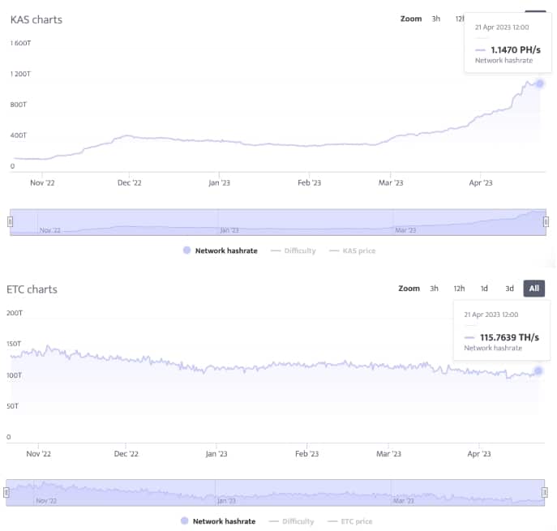Click the Apr '23 label on KAS axis

[x=481, y=182]
